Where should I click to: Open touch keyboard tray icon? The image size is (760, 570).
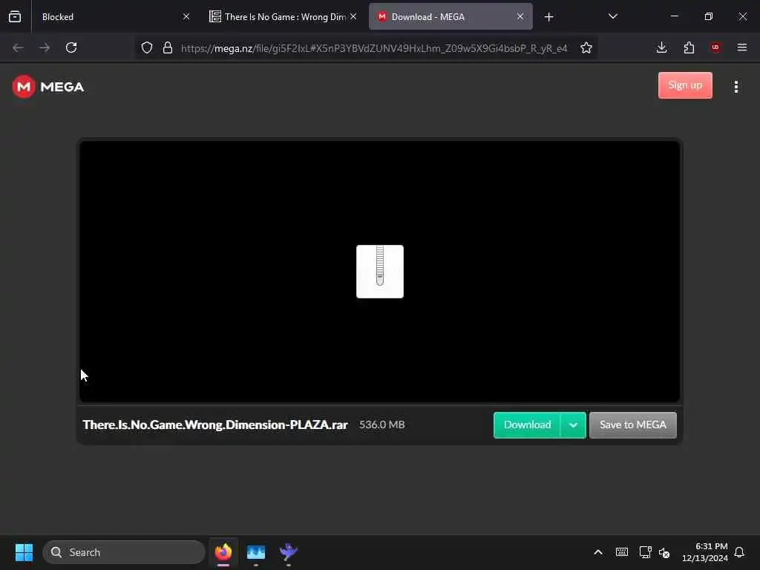pos(622,552)
